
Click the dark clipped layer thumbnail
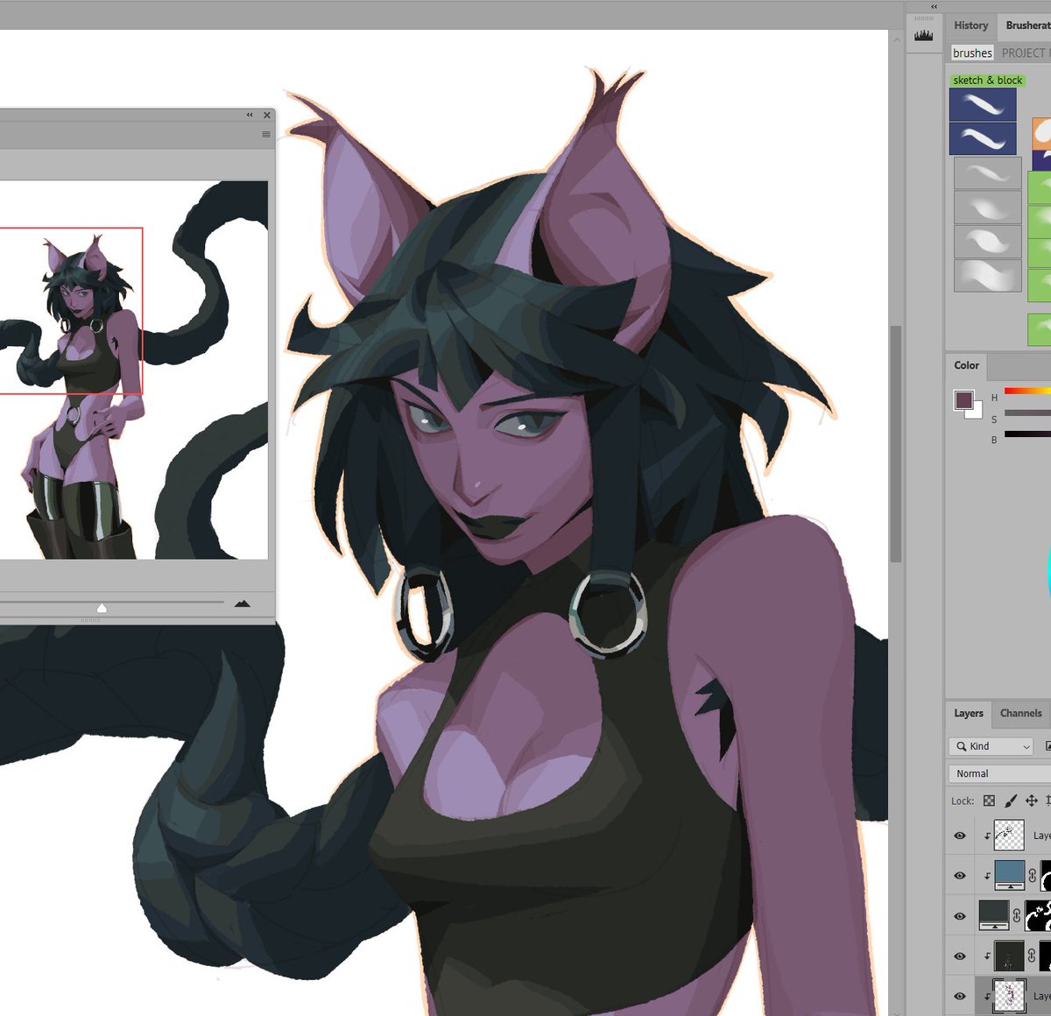pos(1009,956)
